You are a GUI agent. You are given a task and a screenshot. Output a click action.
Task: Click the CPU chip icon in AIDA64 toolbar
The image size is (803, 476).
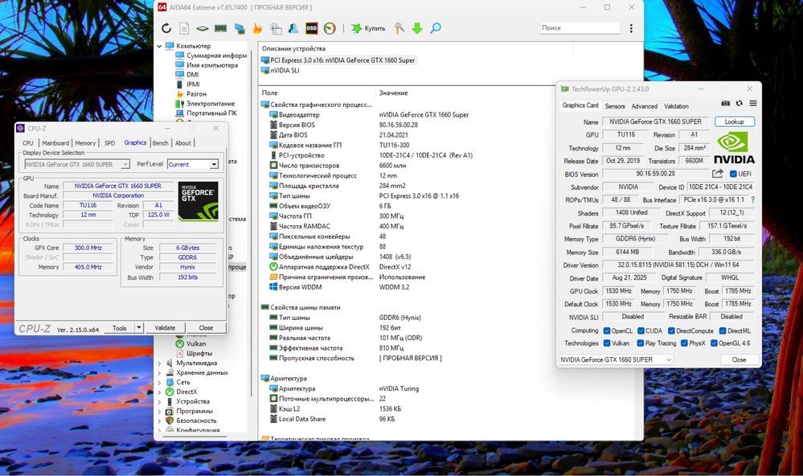[203, 29]
